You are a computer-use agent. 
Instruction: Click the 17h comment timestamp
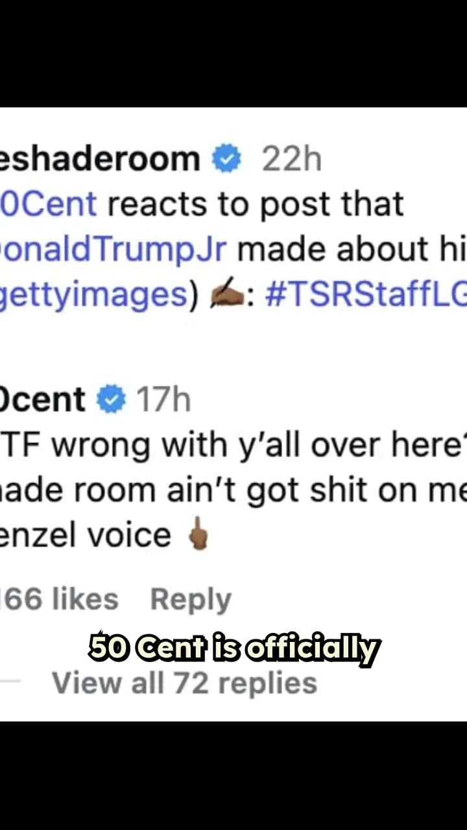(164, 399)
